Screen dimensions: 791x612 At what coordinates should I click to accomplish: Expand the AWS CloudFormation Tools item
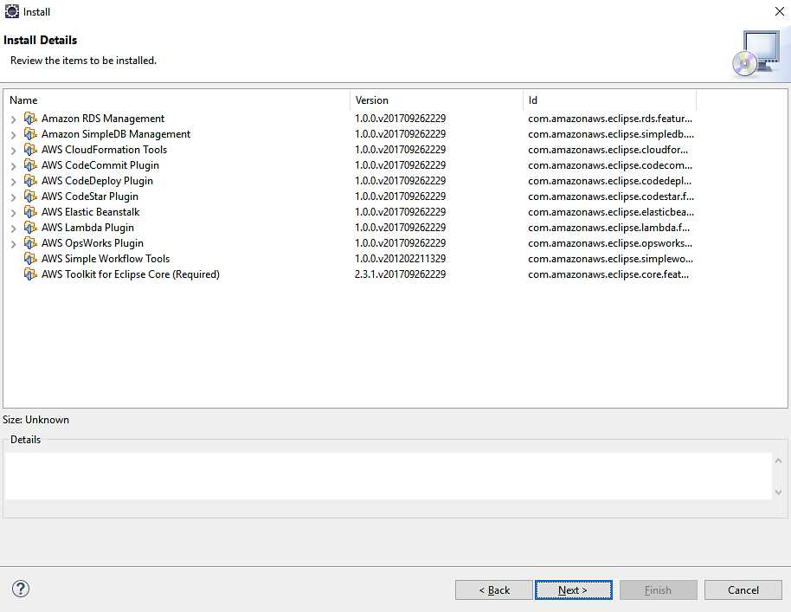14,151
